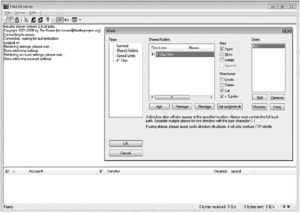Enable the Directories Delete checkbox
Image resolution: width=300 pixels, height=213 pixels.
[222, 85]
